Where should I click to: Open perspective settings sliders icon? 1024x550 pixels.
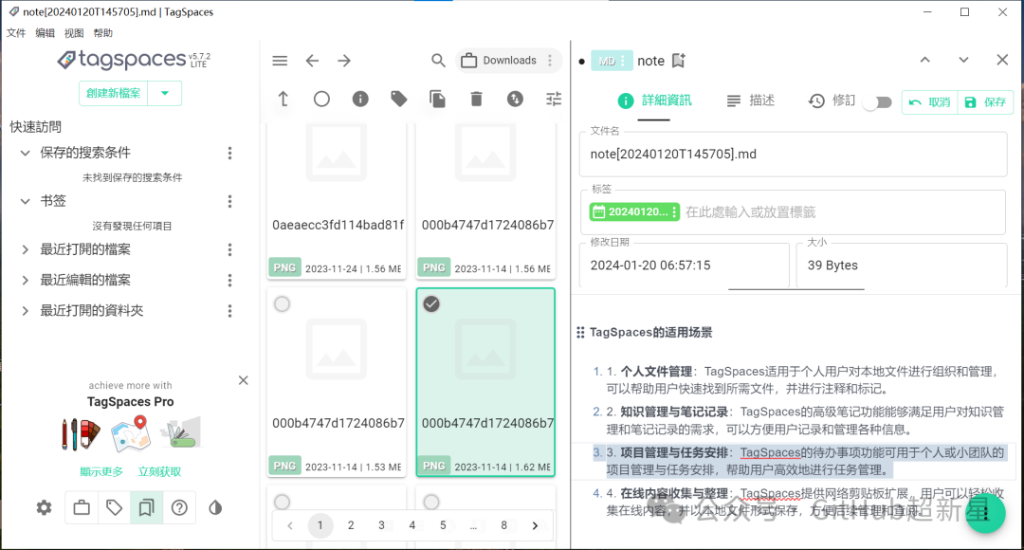tap(554, 99)
